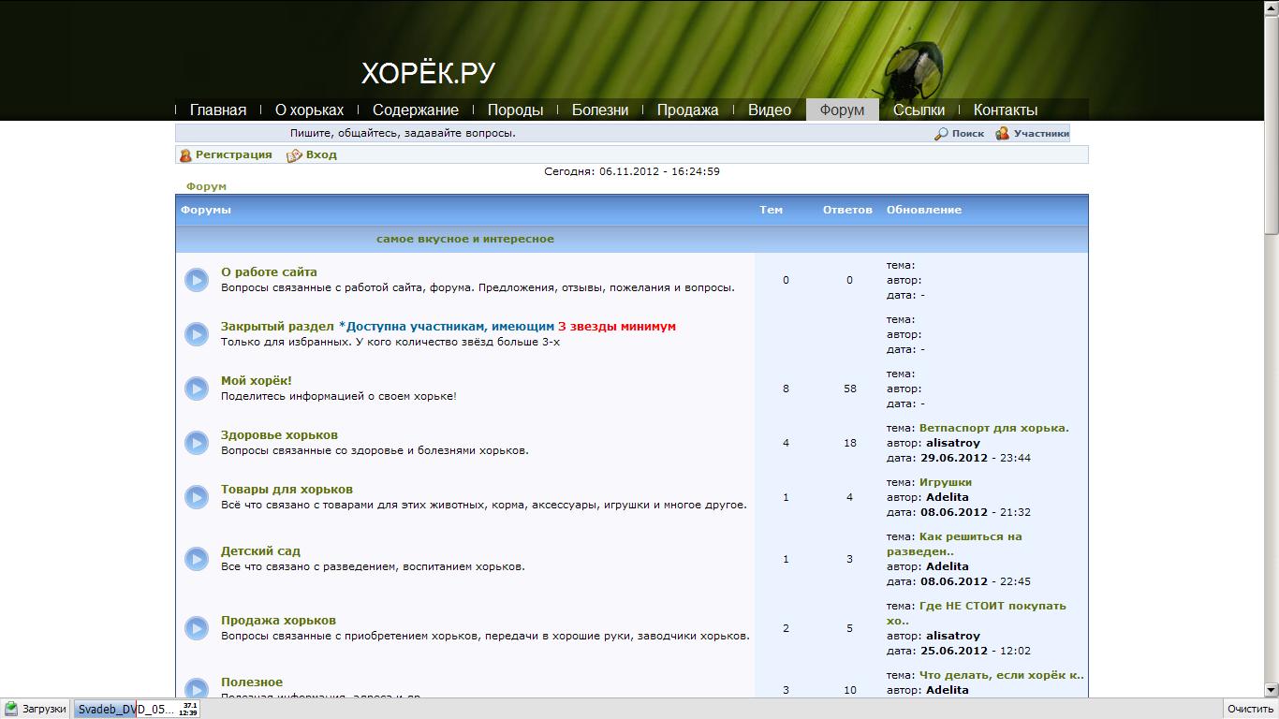Click the forum icon beside Здоровье хорьков
The image size is (1279, 719).
(196, 443)
